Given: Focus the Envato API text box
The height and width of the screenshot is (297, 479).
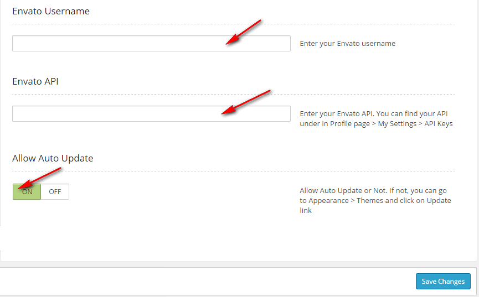Looking at the screenshot, I should [151, 114].
